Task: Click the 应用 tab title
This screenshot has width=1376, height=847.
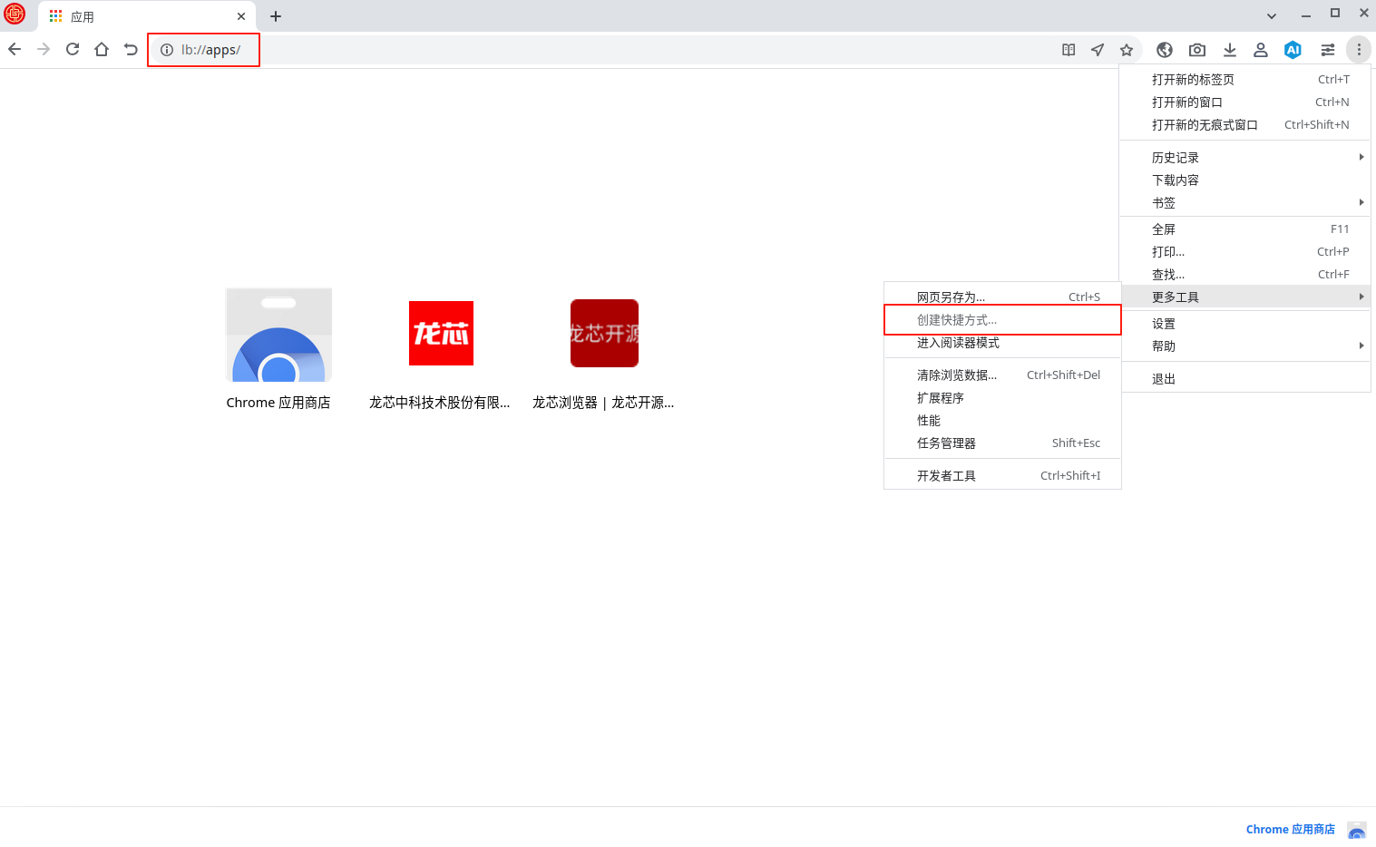Action: click(x=83, y=17)
